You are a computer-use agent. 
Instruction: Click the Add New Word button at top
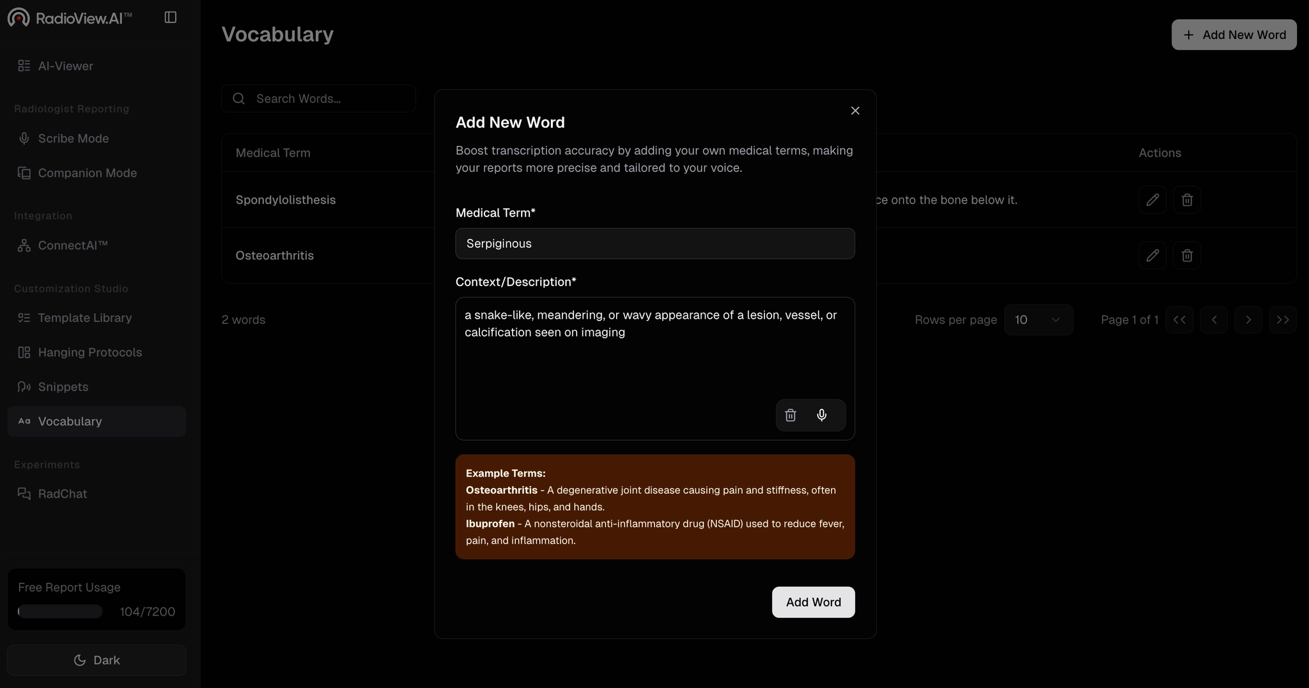(x=1234, y=34)
